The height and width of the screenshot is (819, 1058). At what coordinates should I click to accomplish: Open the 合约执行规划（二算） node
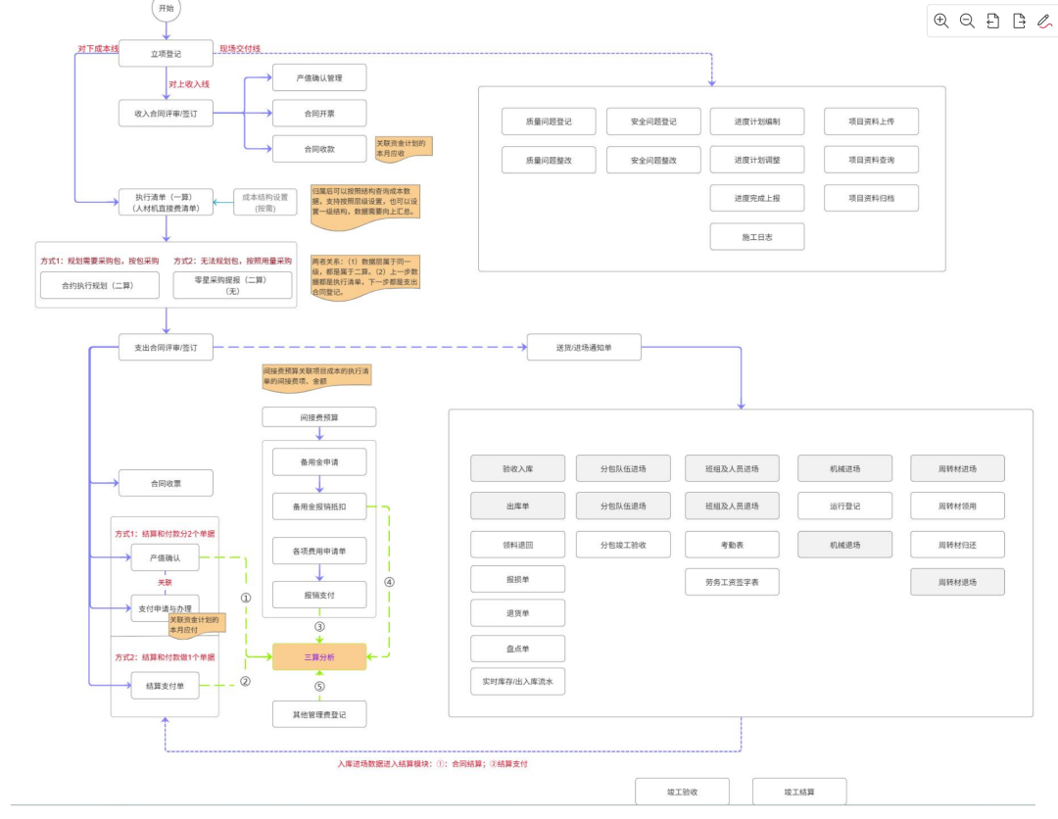(100, 285)
